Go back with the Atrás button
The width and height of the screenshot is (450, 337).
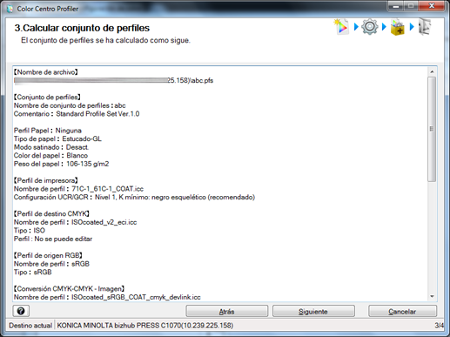tap(226, 311)
